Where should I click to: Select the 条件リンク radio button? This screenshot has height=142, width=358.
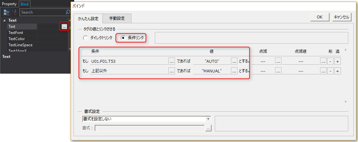(x=123, y=38)
